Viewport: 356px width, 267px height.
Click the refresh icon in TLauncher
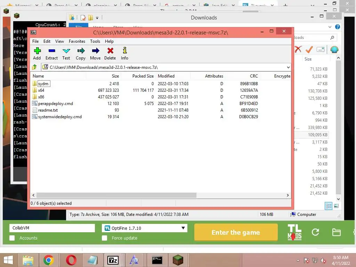pyautogui.click(x=315, y=232)
